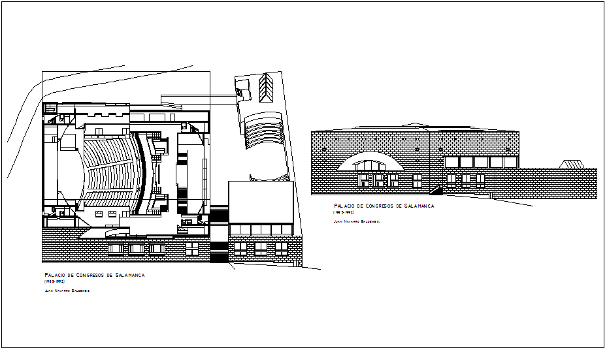Screen dimensions: 607x350
Task: Select the curved auditorium seating rows in plan
Action: [x=108, y=171]
